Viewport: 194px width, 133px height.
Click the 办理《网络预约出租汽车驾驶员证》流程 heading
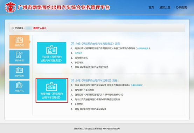[x=98, y=44]
